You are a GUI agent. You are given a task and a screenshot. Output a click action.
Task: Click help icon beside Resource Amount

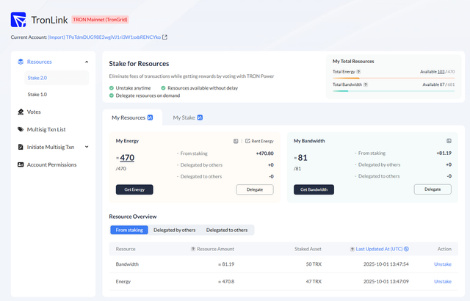(192, 250)
